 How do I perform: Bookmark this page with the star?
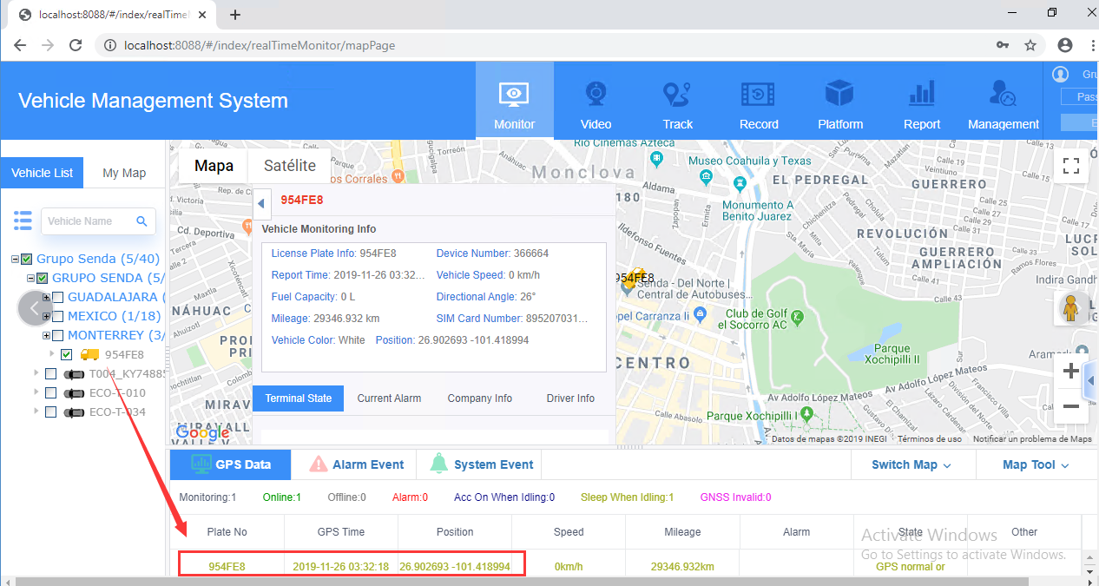tap(1030, 45)
